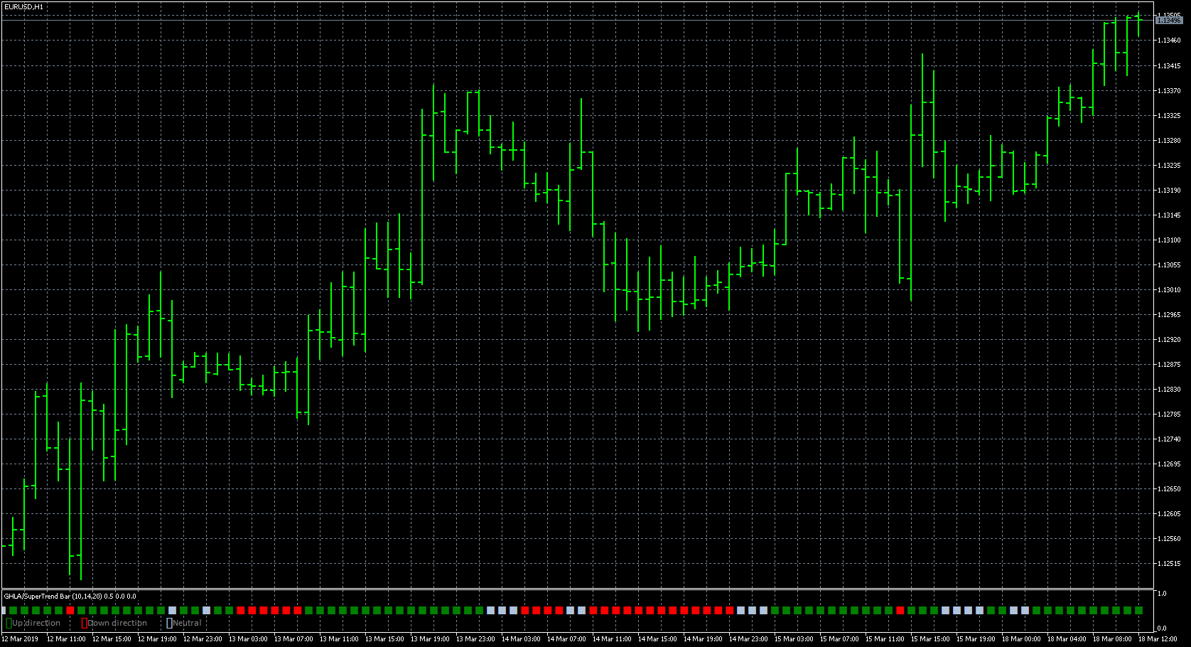Select the first red square in the SuperTrend bar
1191x647 pixels.
pyautogui.click(x=70, y=610)
